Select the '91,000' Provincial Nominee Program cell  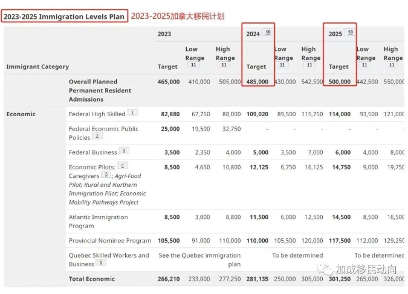pyautogui.click(x=201, y=241)
